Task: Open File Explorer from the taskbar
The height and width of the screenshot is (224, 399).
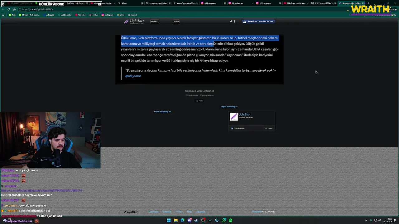Action: point(175,220)
